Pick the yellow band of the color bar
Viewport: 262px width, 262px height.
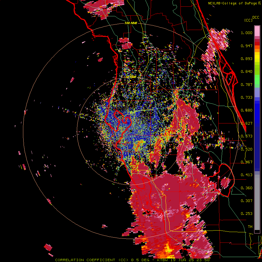coord(257,57)
